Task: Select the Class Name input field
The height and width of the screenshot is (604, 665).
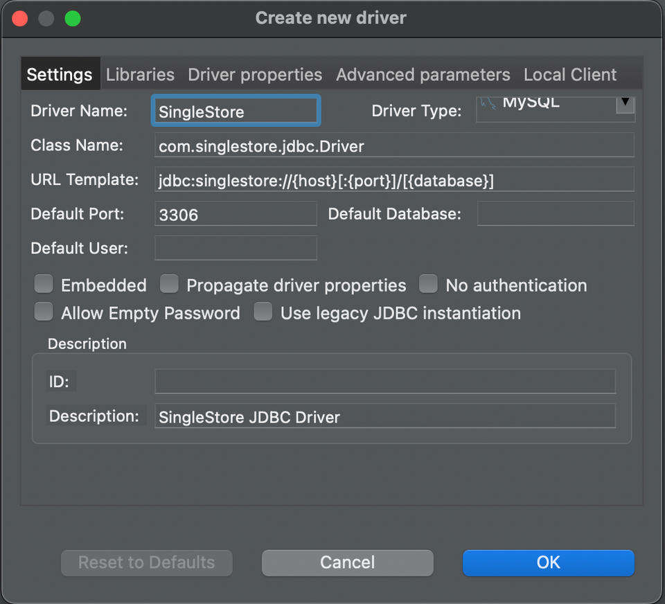Action: pos(393,145)
